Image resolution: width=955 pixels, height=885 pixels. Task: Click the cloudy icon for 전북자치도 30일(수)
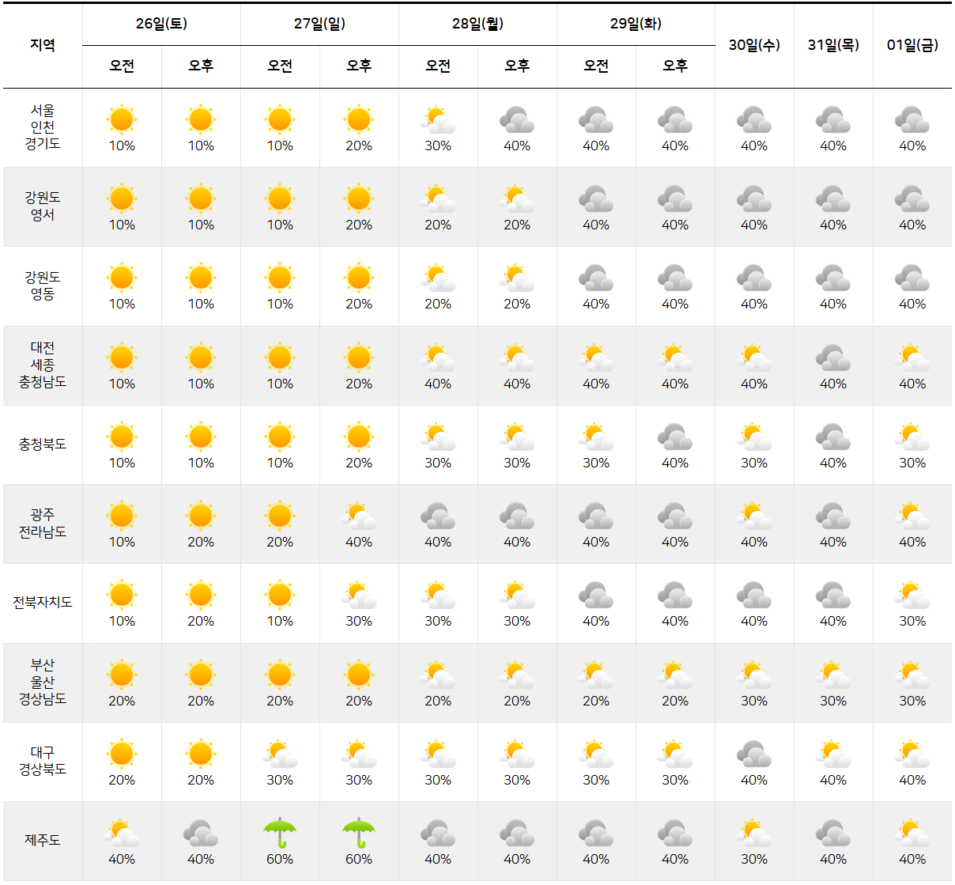point(754,595)
